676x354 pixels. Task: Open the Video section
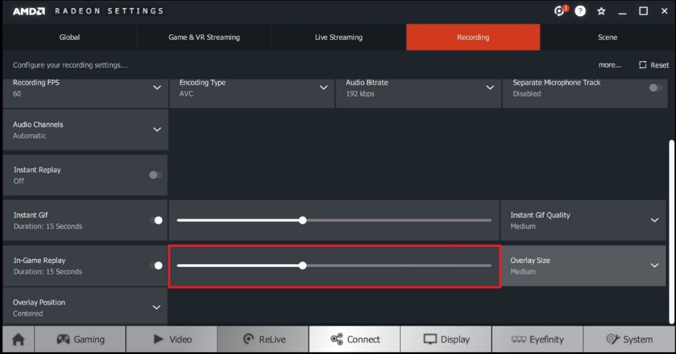[x=172, y=339]
